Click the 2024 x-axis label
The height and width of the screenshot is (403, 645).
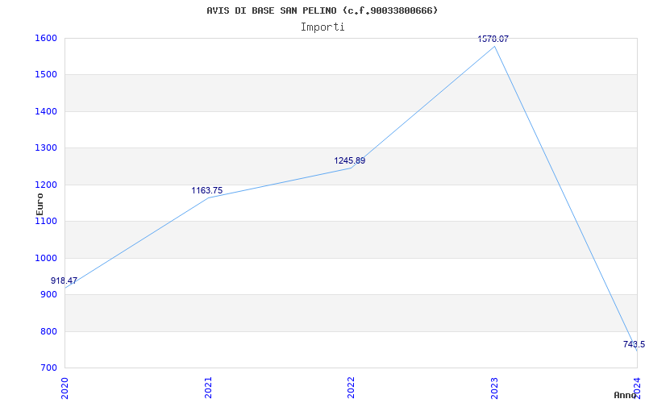coord(638,388)
